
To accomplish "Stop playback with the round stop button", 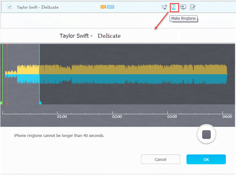I will [x=206, y=134].
